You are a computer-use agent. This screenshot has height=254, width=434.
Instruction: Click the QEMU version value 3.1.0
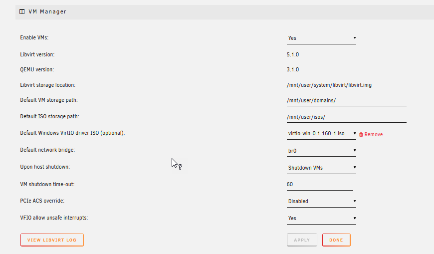tap(293, 69)
